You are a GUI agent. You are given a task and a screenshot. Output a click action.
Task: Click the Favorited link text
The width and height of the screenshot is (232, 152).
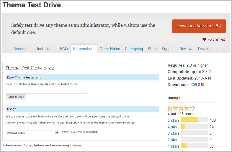tap(216, 39)
